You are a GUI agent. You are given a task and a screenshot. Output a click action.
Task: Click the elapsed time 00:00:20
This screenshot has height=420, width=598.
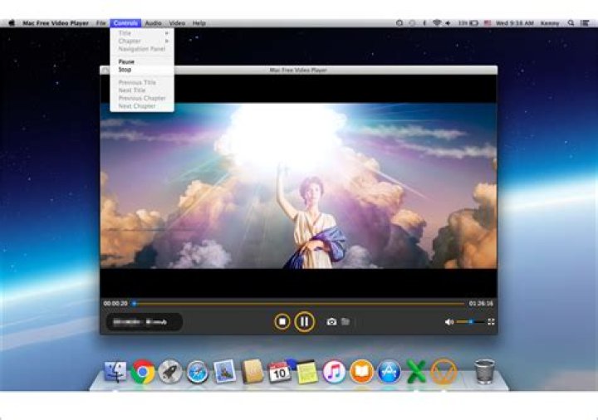[115, 303]
